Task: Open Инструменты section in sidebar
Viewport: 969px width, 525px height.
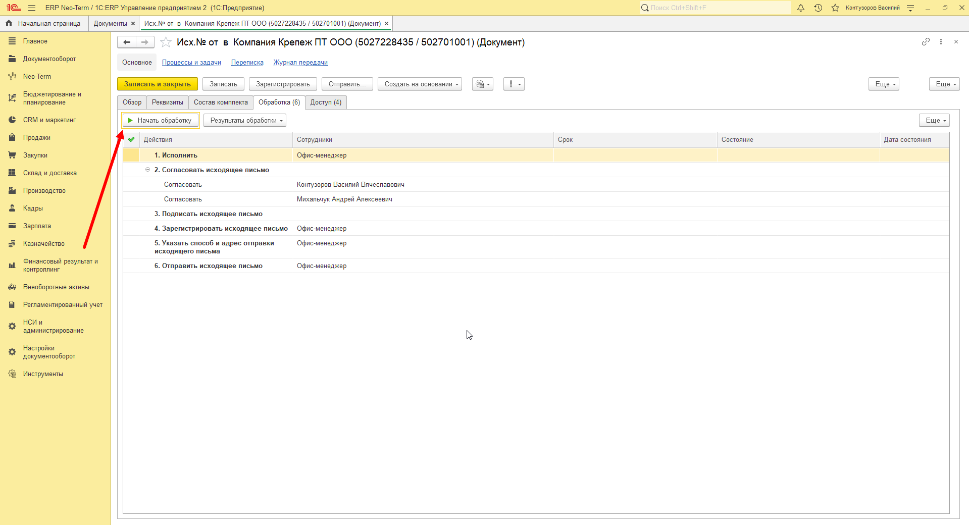Action: [43, 374]
